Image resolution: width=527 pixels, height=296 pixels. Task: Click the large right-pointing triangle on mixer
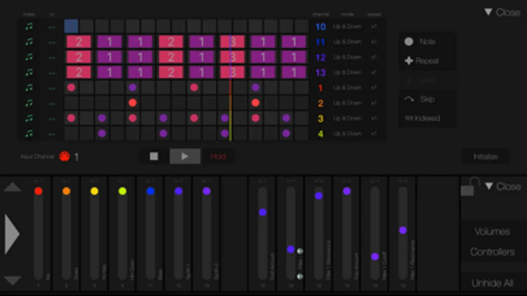click(x=12, y=234)
